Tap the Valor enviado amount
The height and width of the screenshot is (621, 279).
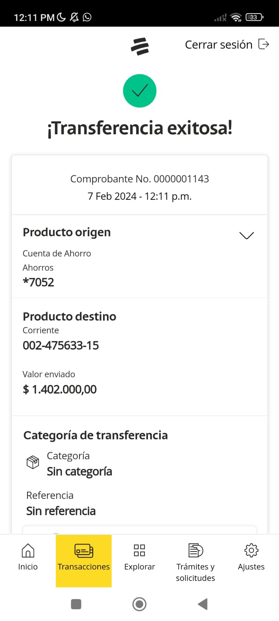[x=60, y=389]
